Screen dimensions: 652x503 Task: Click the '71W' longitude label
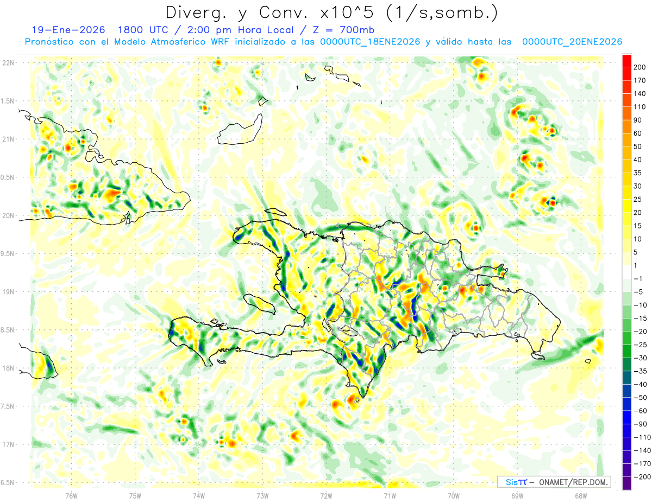[x=390, y=495]
